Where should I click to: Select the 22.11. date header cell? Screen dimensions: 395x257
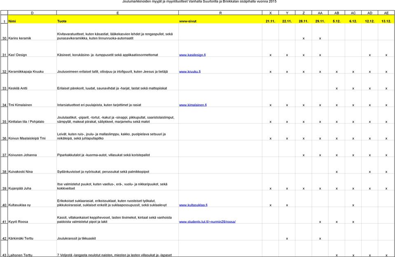point(287,19)
